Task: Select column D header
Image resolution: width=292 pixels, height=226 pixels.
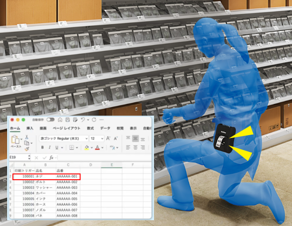Action: 91,165
